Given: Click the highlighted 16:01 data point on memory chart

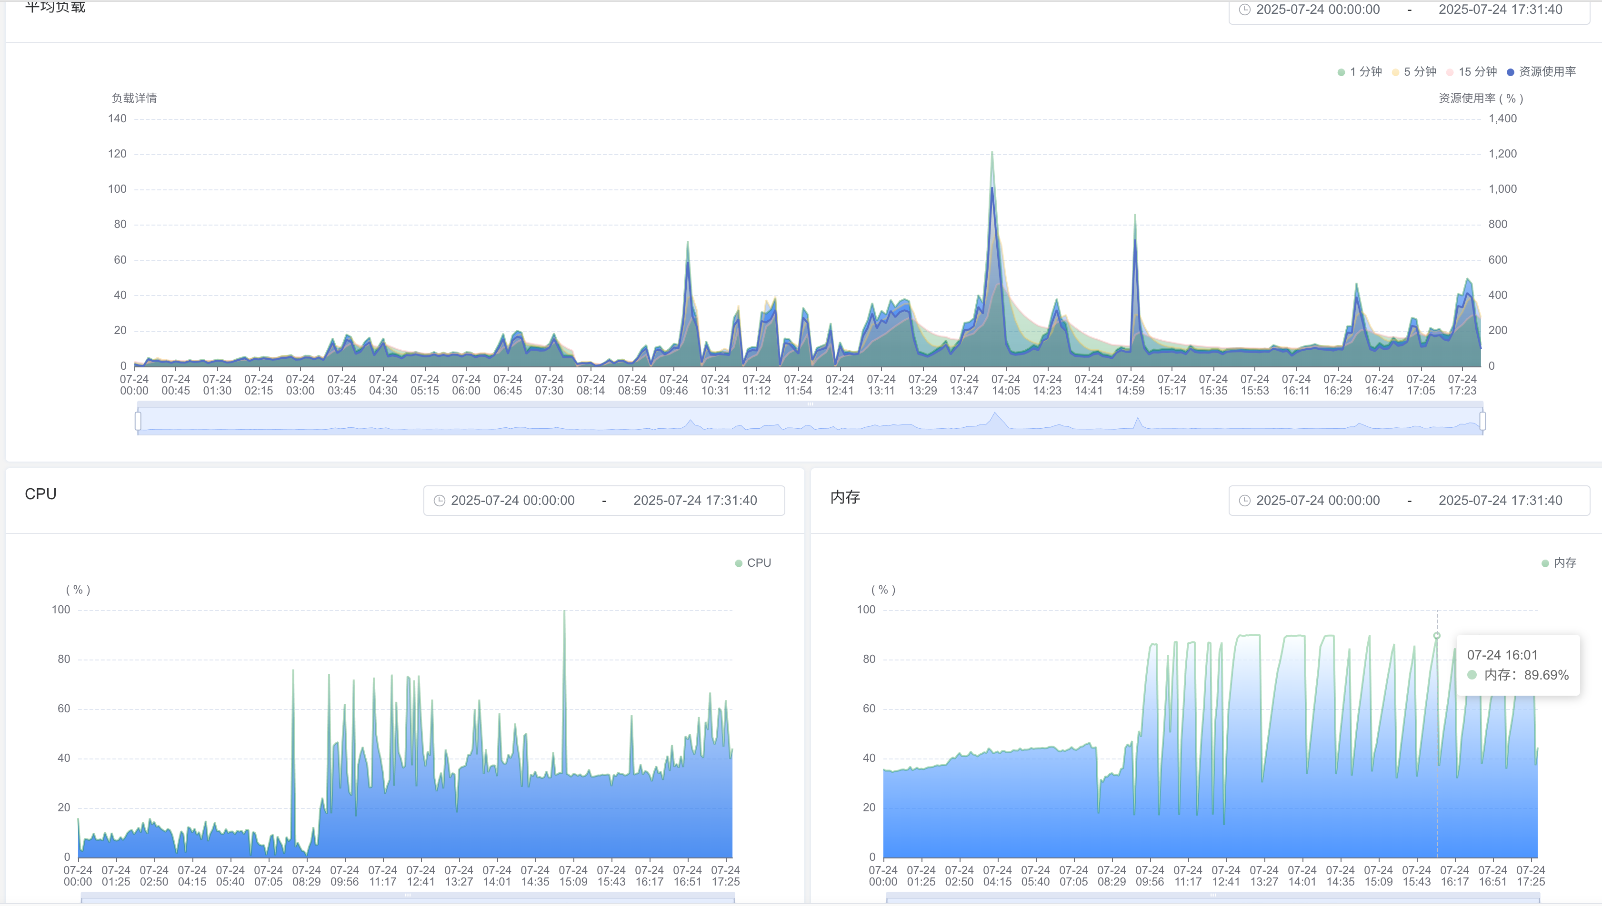Looking at the screenshot, I should tap(1437, 636).
